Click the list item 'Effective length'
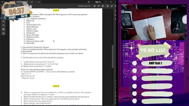Screen dimensions: 189x106 32,31
